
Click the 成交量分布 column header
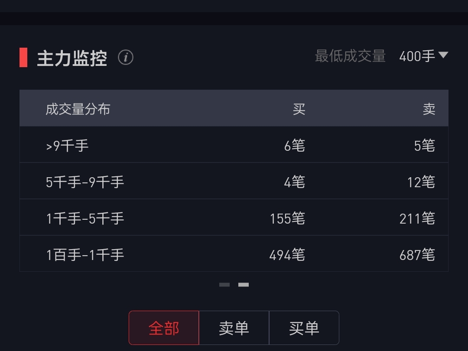78,109
